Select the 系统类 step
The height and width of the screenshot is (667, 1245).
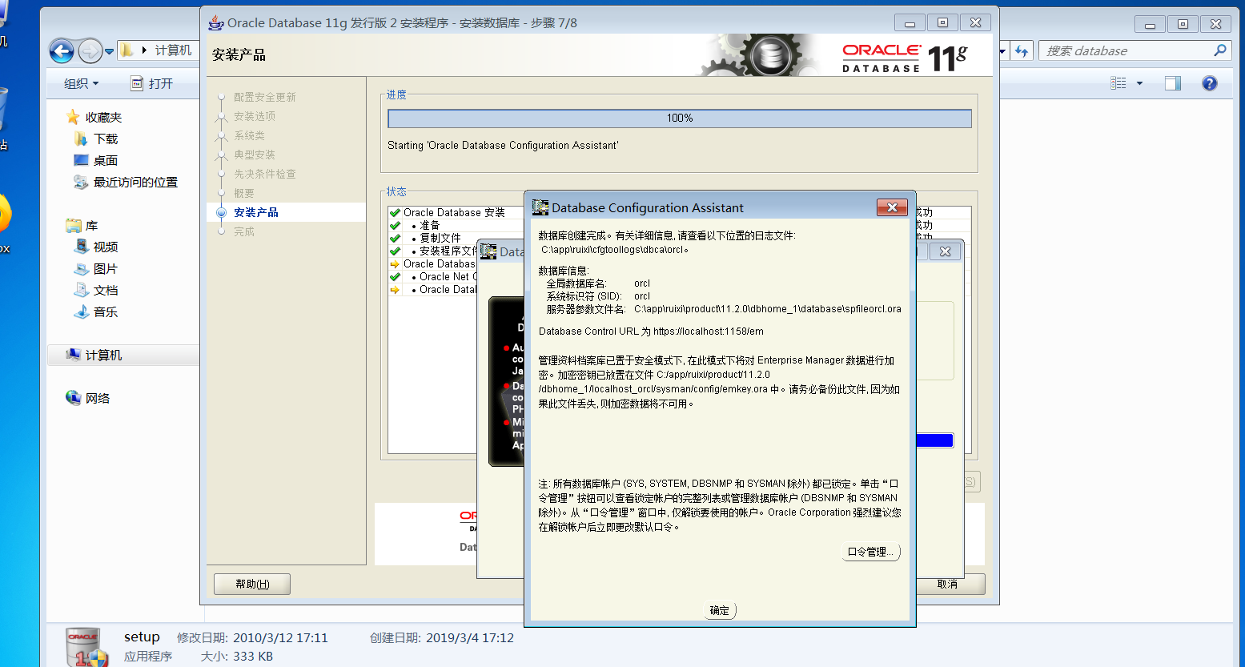click(249, 135)
